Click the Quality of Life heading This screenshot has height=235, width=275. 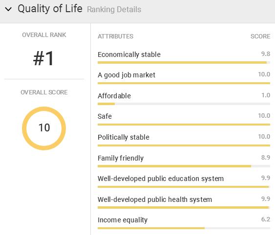(x=50, y=9)
